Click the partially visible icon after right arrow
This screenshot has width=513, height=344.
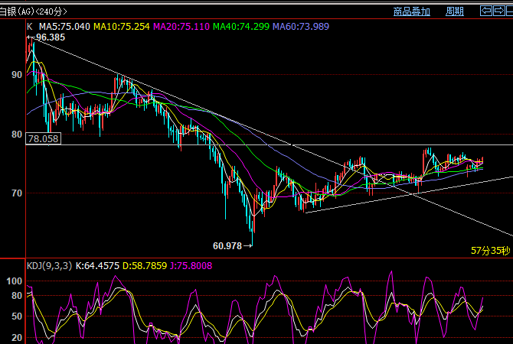point(510,11)
